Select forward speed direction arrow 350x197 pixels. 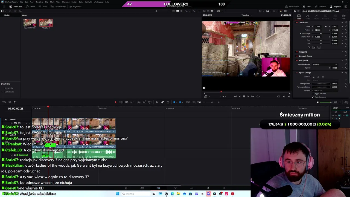click(314, 77)
